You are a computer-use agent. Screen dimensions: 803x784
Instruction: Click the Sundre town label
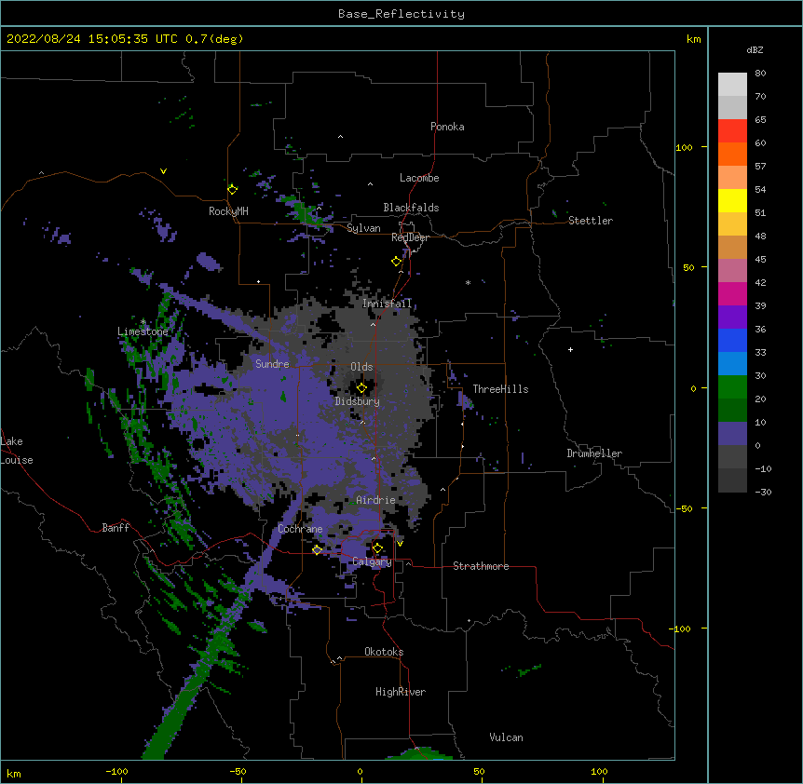click(x=272, y=364)
